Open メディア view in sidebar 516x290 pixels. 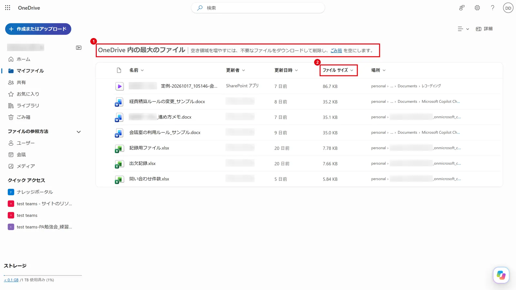click(21, 166)
